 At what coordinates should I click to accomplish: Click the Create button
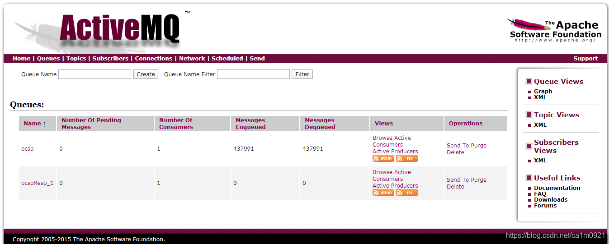(x=146, y=74)
